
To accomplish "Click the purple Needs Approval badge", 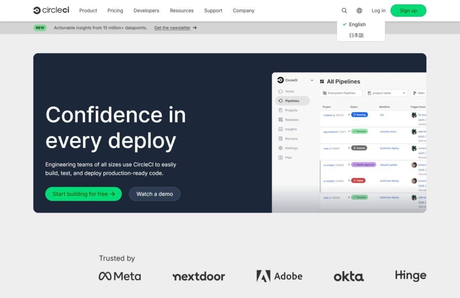I will [x=363, y=165].
